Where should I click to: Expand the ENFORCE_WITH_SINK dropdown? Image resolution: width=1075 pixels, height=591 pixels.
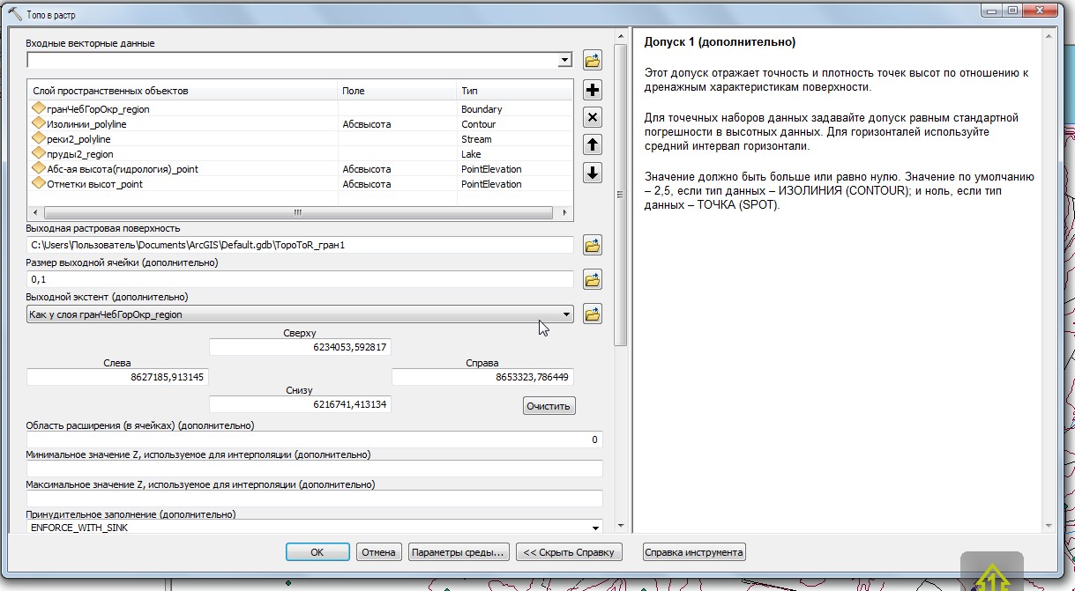coord(595,528)
